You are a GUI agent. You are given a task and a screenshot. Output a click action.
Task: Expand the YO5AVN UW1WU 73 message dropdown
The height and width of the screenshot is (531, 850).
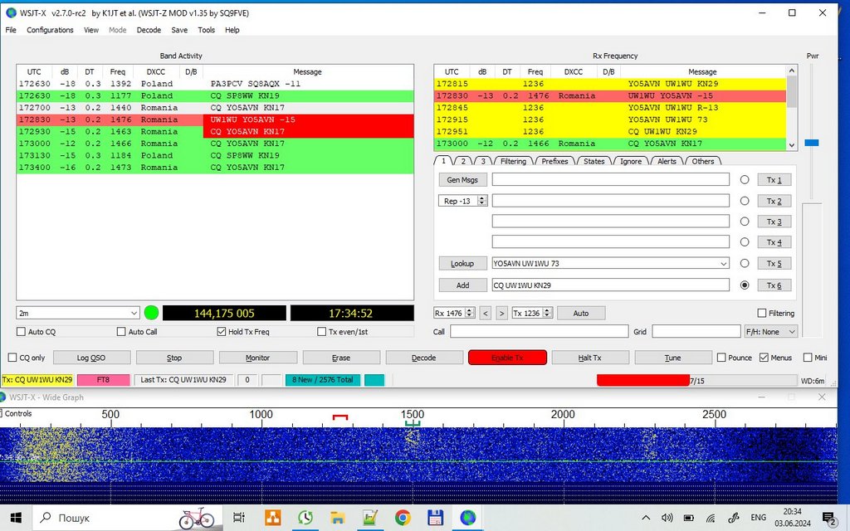723,264
